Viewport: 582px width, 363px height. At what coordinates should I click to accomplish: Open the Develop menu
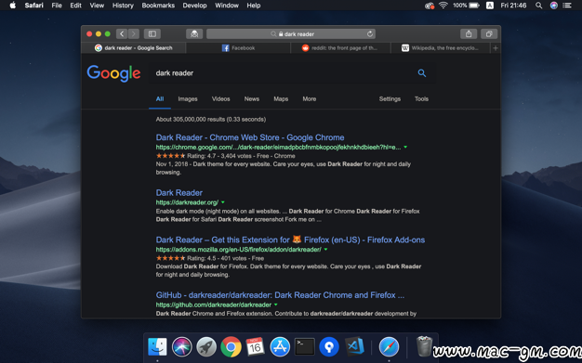[x=194, y=6]
